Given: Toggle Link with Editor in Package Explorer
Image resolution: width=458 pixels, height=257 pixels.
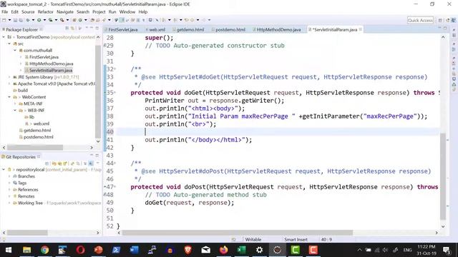Looking at the screenshot, I should 72,29.
